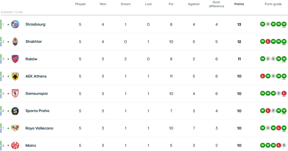Sort table by Goal difference column
This screenshot has height=151, width=288.
pos(216,4)
